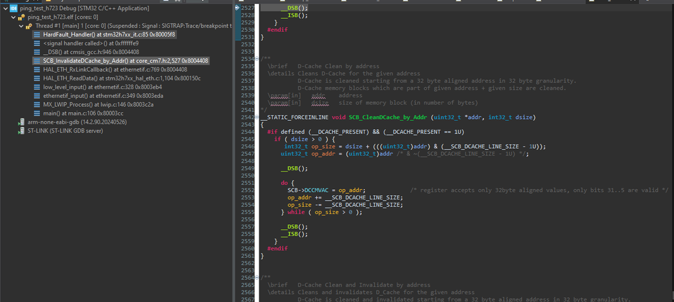The image size is (674, 302).
Task: Collapse the ping_test_h723.elf process node
Action: 14,16
